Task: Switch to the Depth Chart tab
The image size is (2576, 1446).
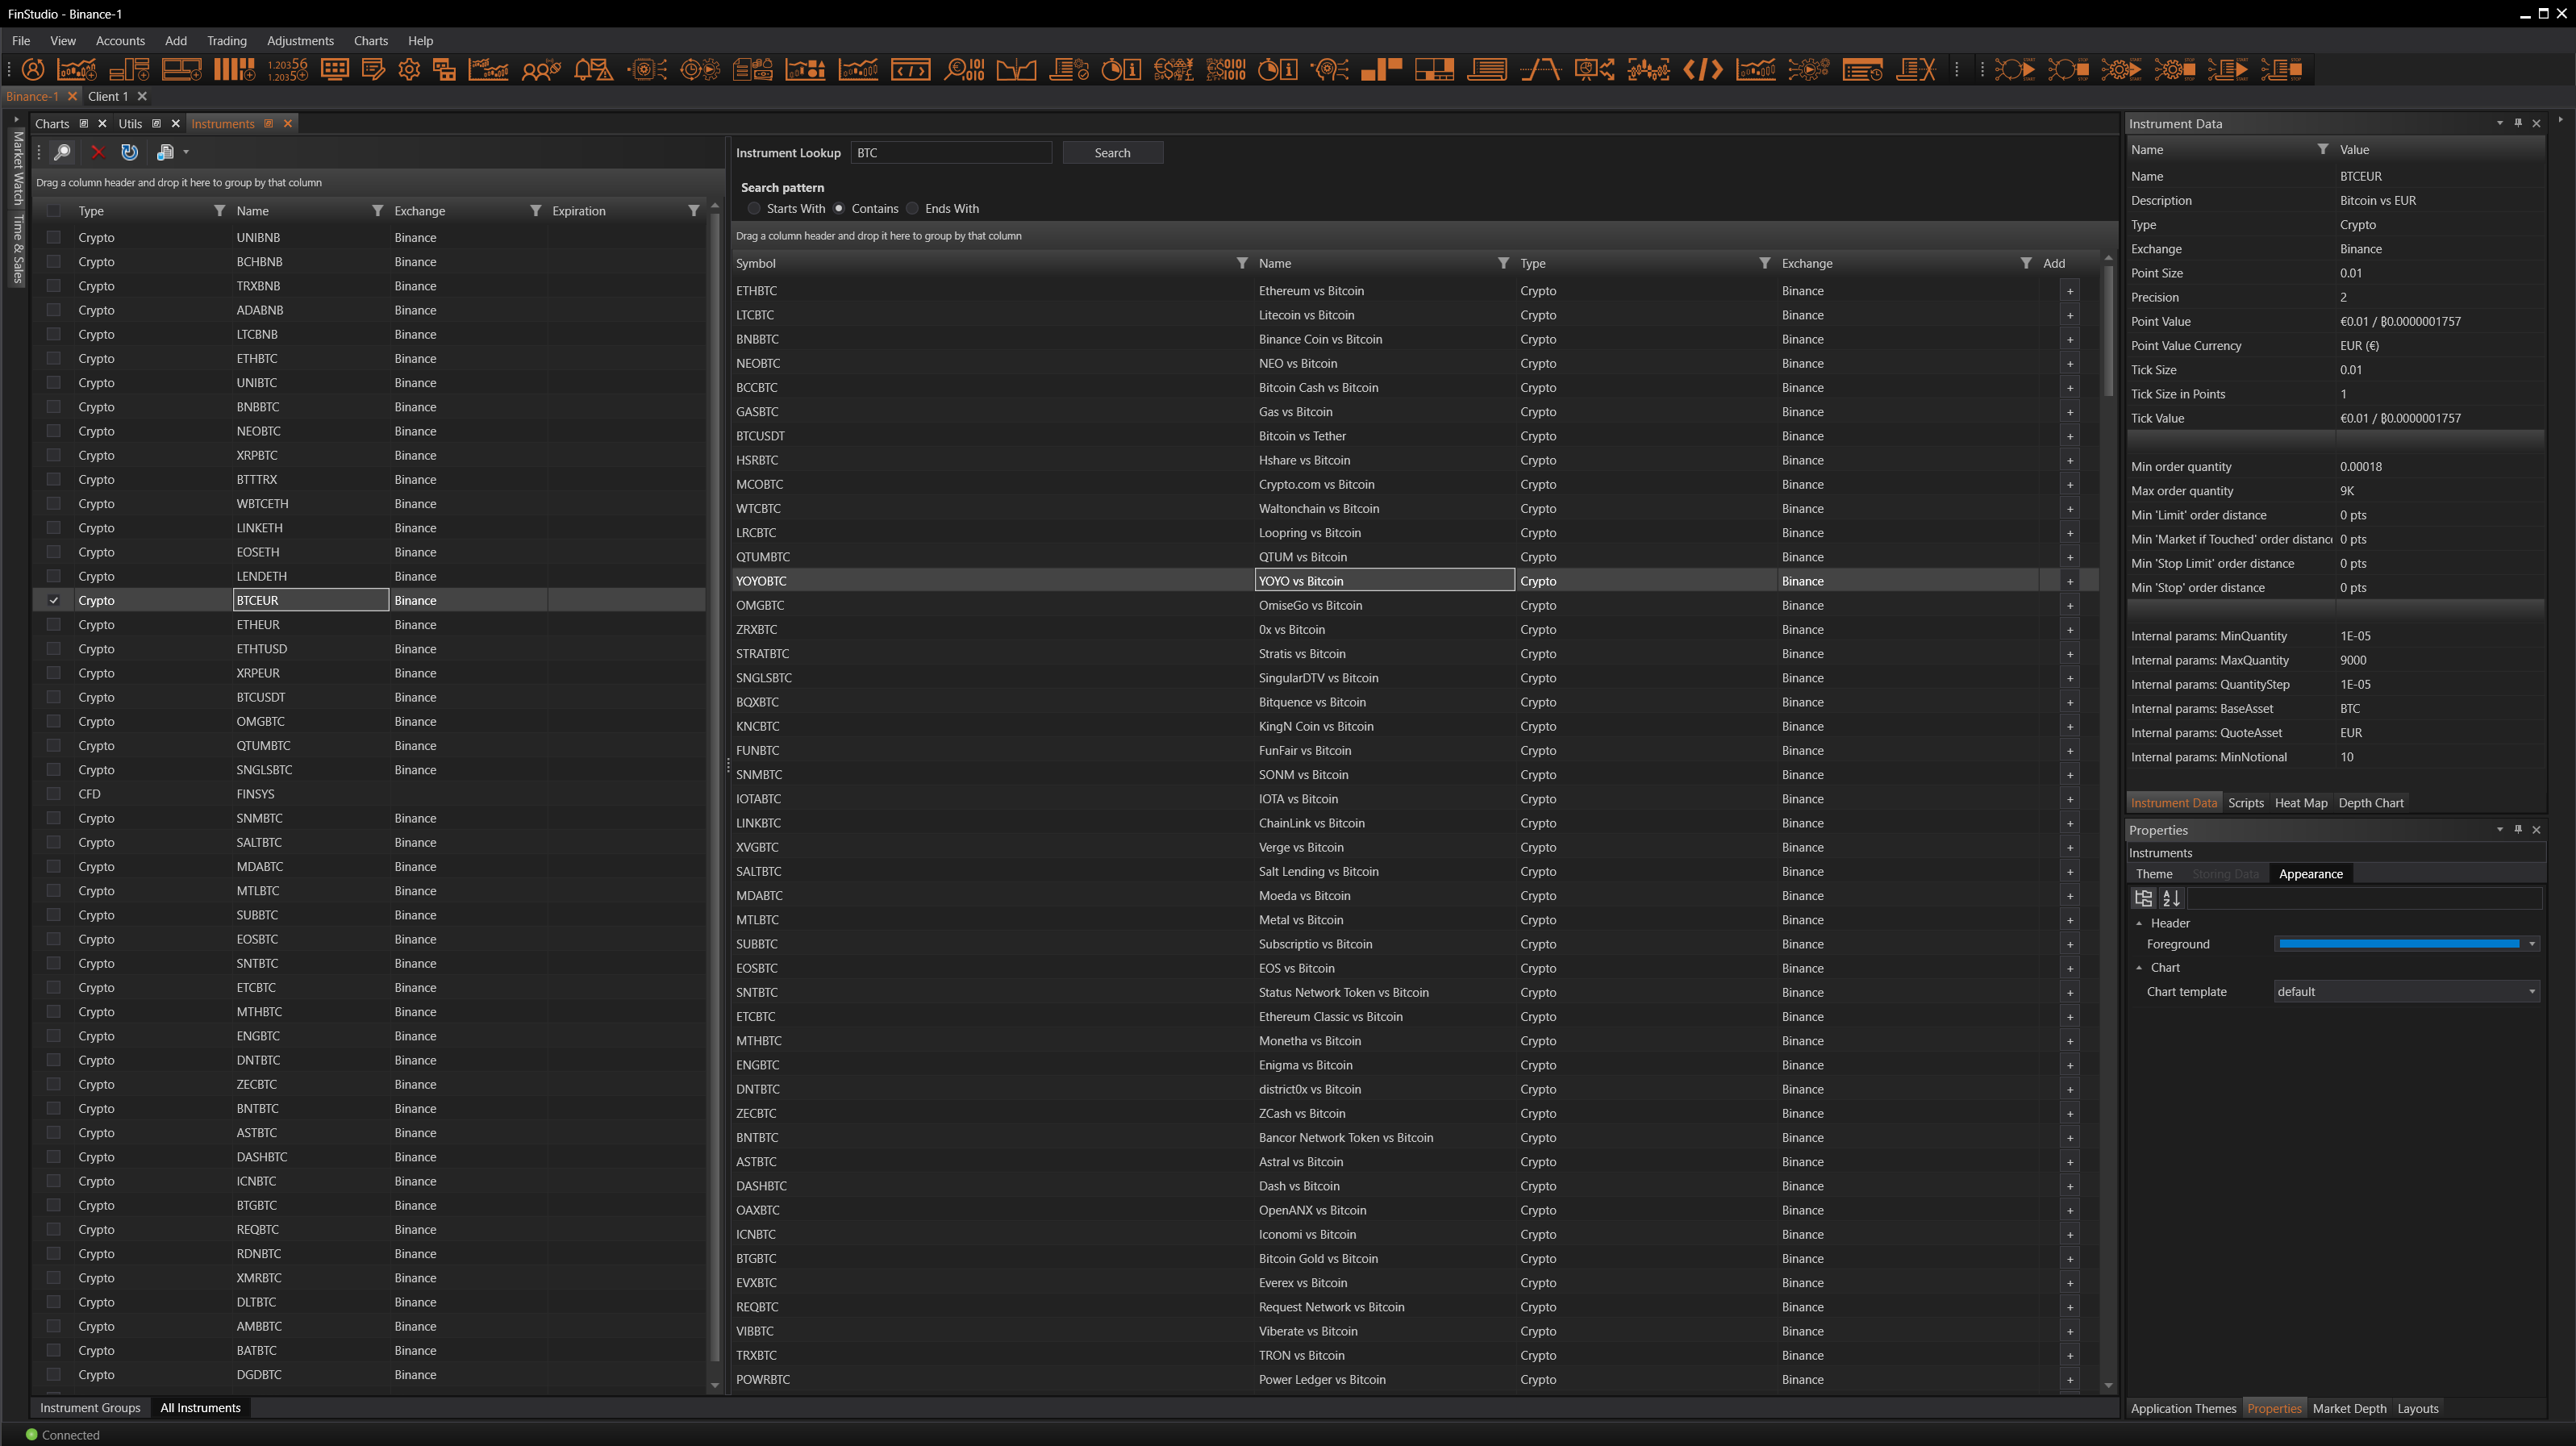Action: click(2370, 803)
